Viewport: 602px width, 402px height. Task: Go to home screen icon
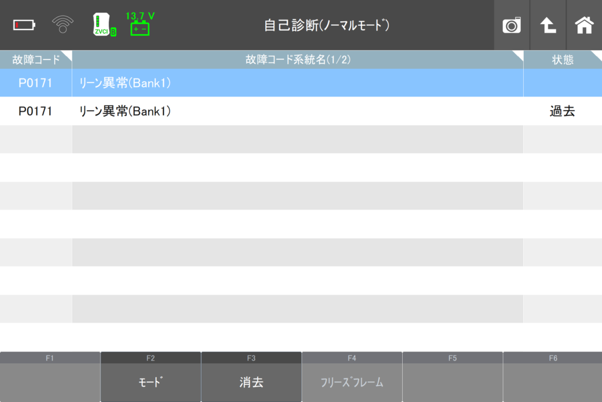[584, 25]
